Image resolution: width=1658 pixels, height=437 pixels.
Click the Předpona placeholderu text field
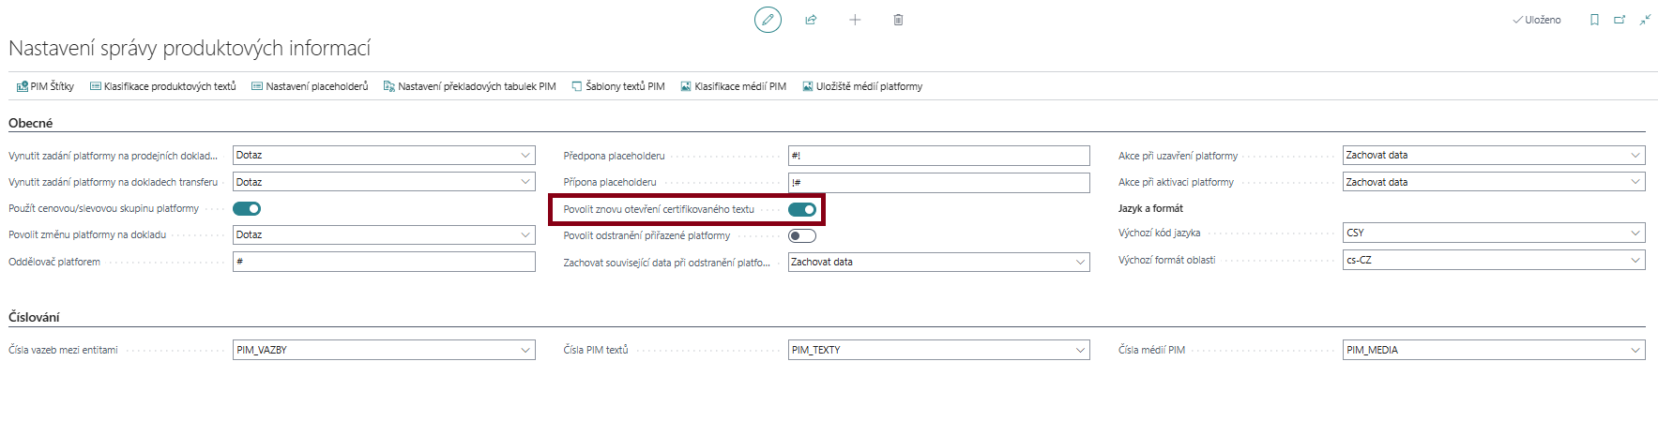(938, 156)
